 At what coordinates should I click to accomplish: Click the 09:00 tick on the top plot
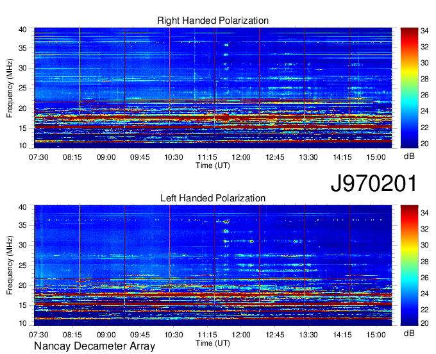pyautogui.click(x=106, y=157)
